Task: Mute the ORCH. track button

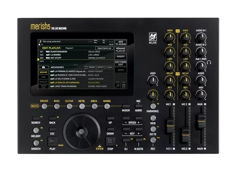Action: click(x=95, y=107)
